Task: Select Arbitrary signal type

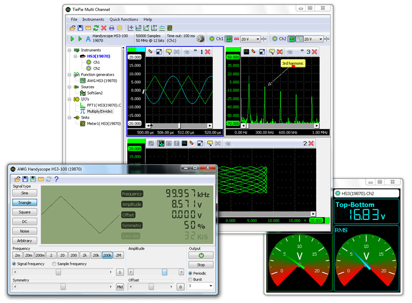Action: pyautogui.click(x=25, y=241)
